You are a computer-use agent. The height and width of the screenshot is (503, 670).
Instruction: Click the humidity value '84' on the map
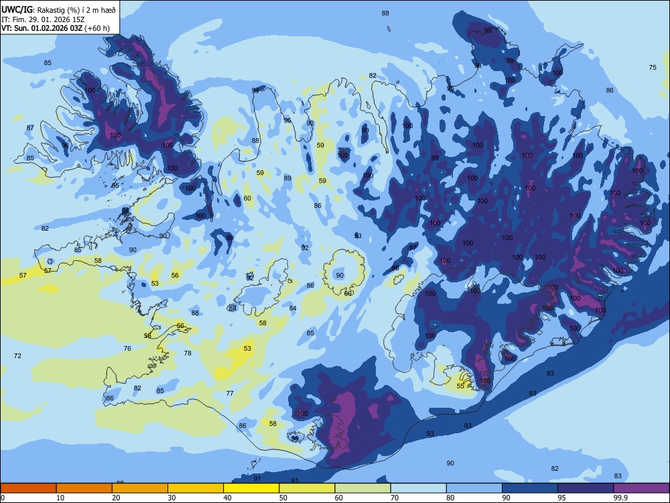point(293,309)
